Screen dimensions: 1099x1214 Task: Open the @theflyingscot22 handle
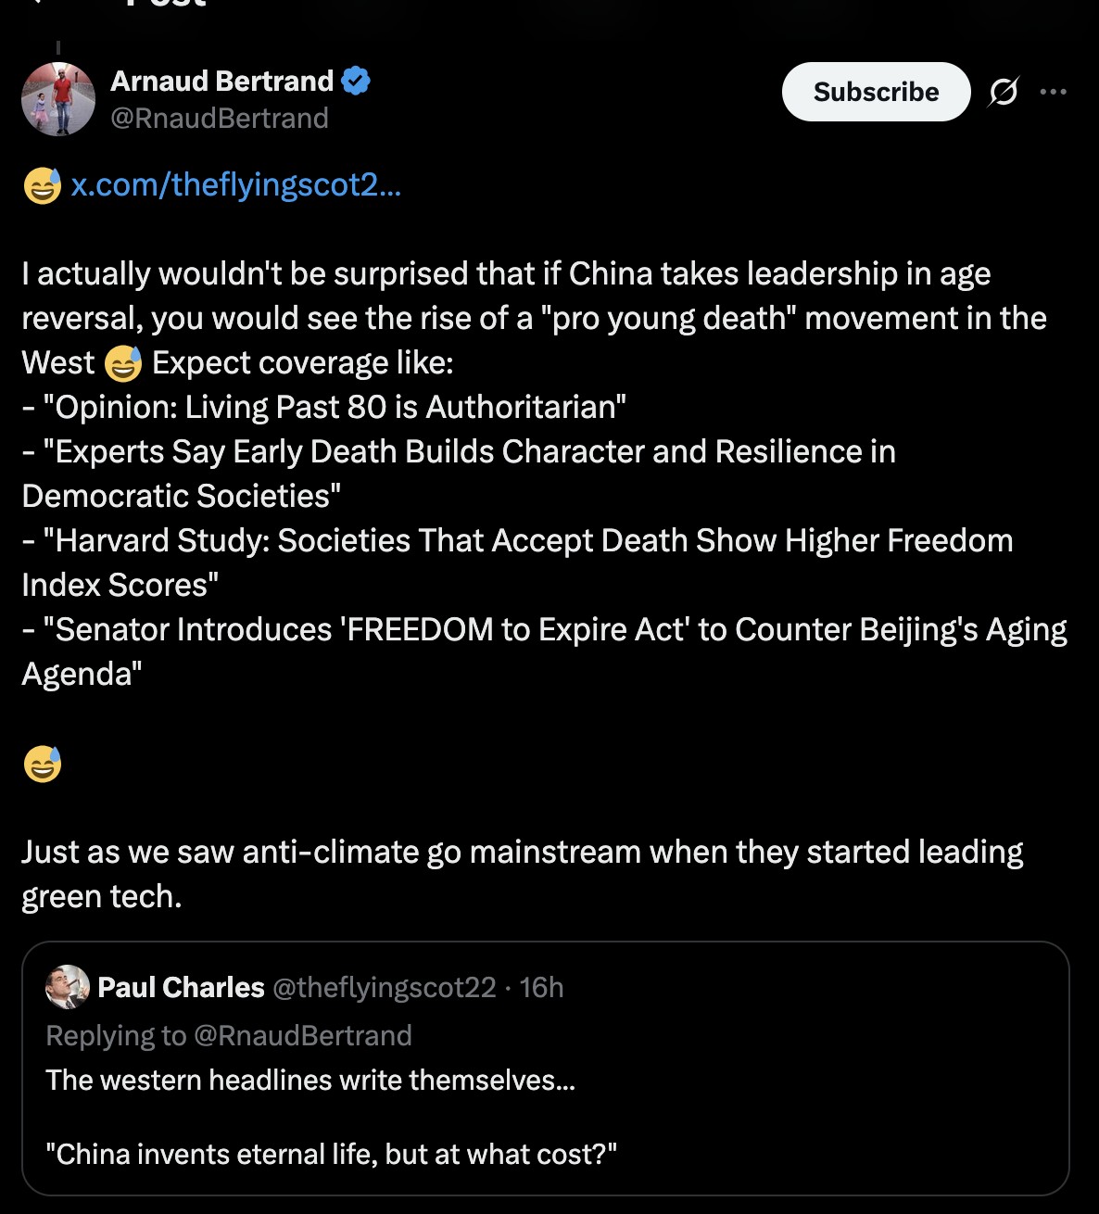pyautogui.click(x=385, y=988)
